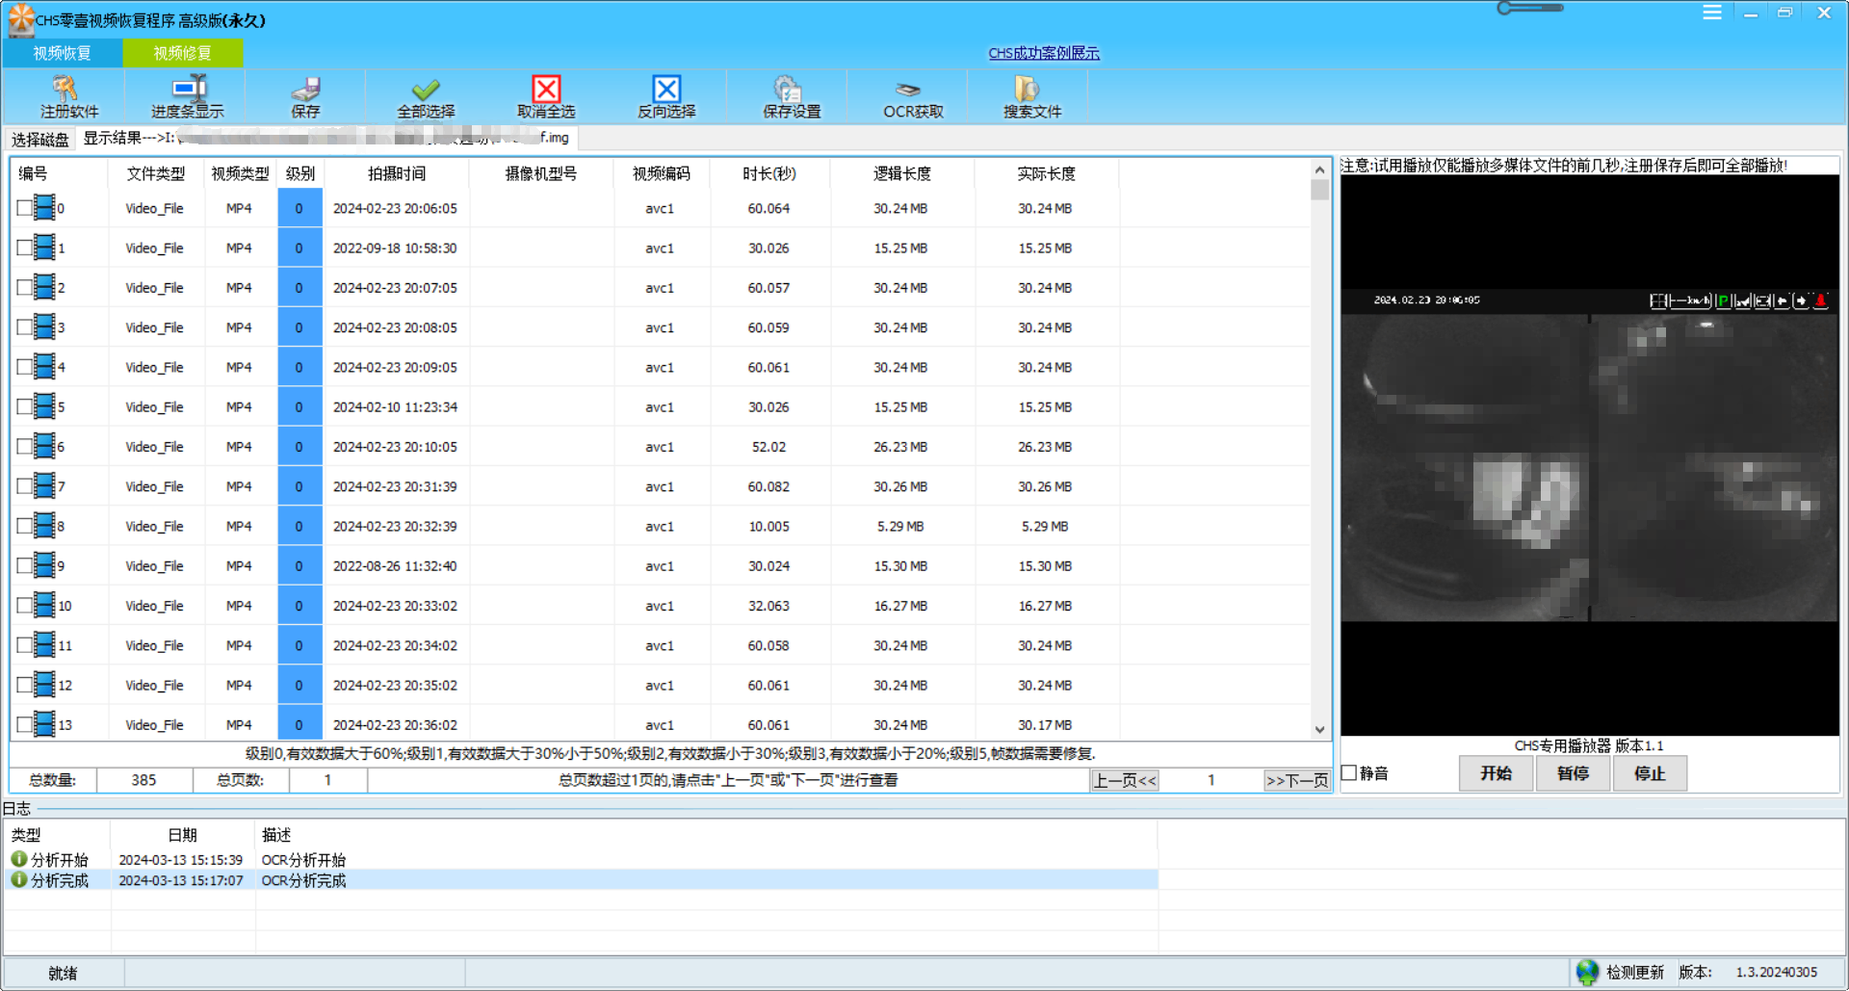Click the film icon of row 12
Viewport: 1849px width, 991px height.
coord(43,685)
